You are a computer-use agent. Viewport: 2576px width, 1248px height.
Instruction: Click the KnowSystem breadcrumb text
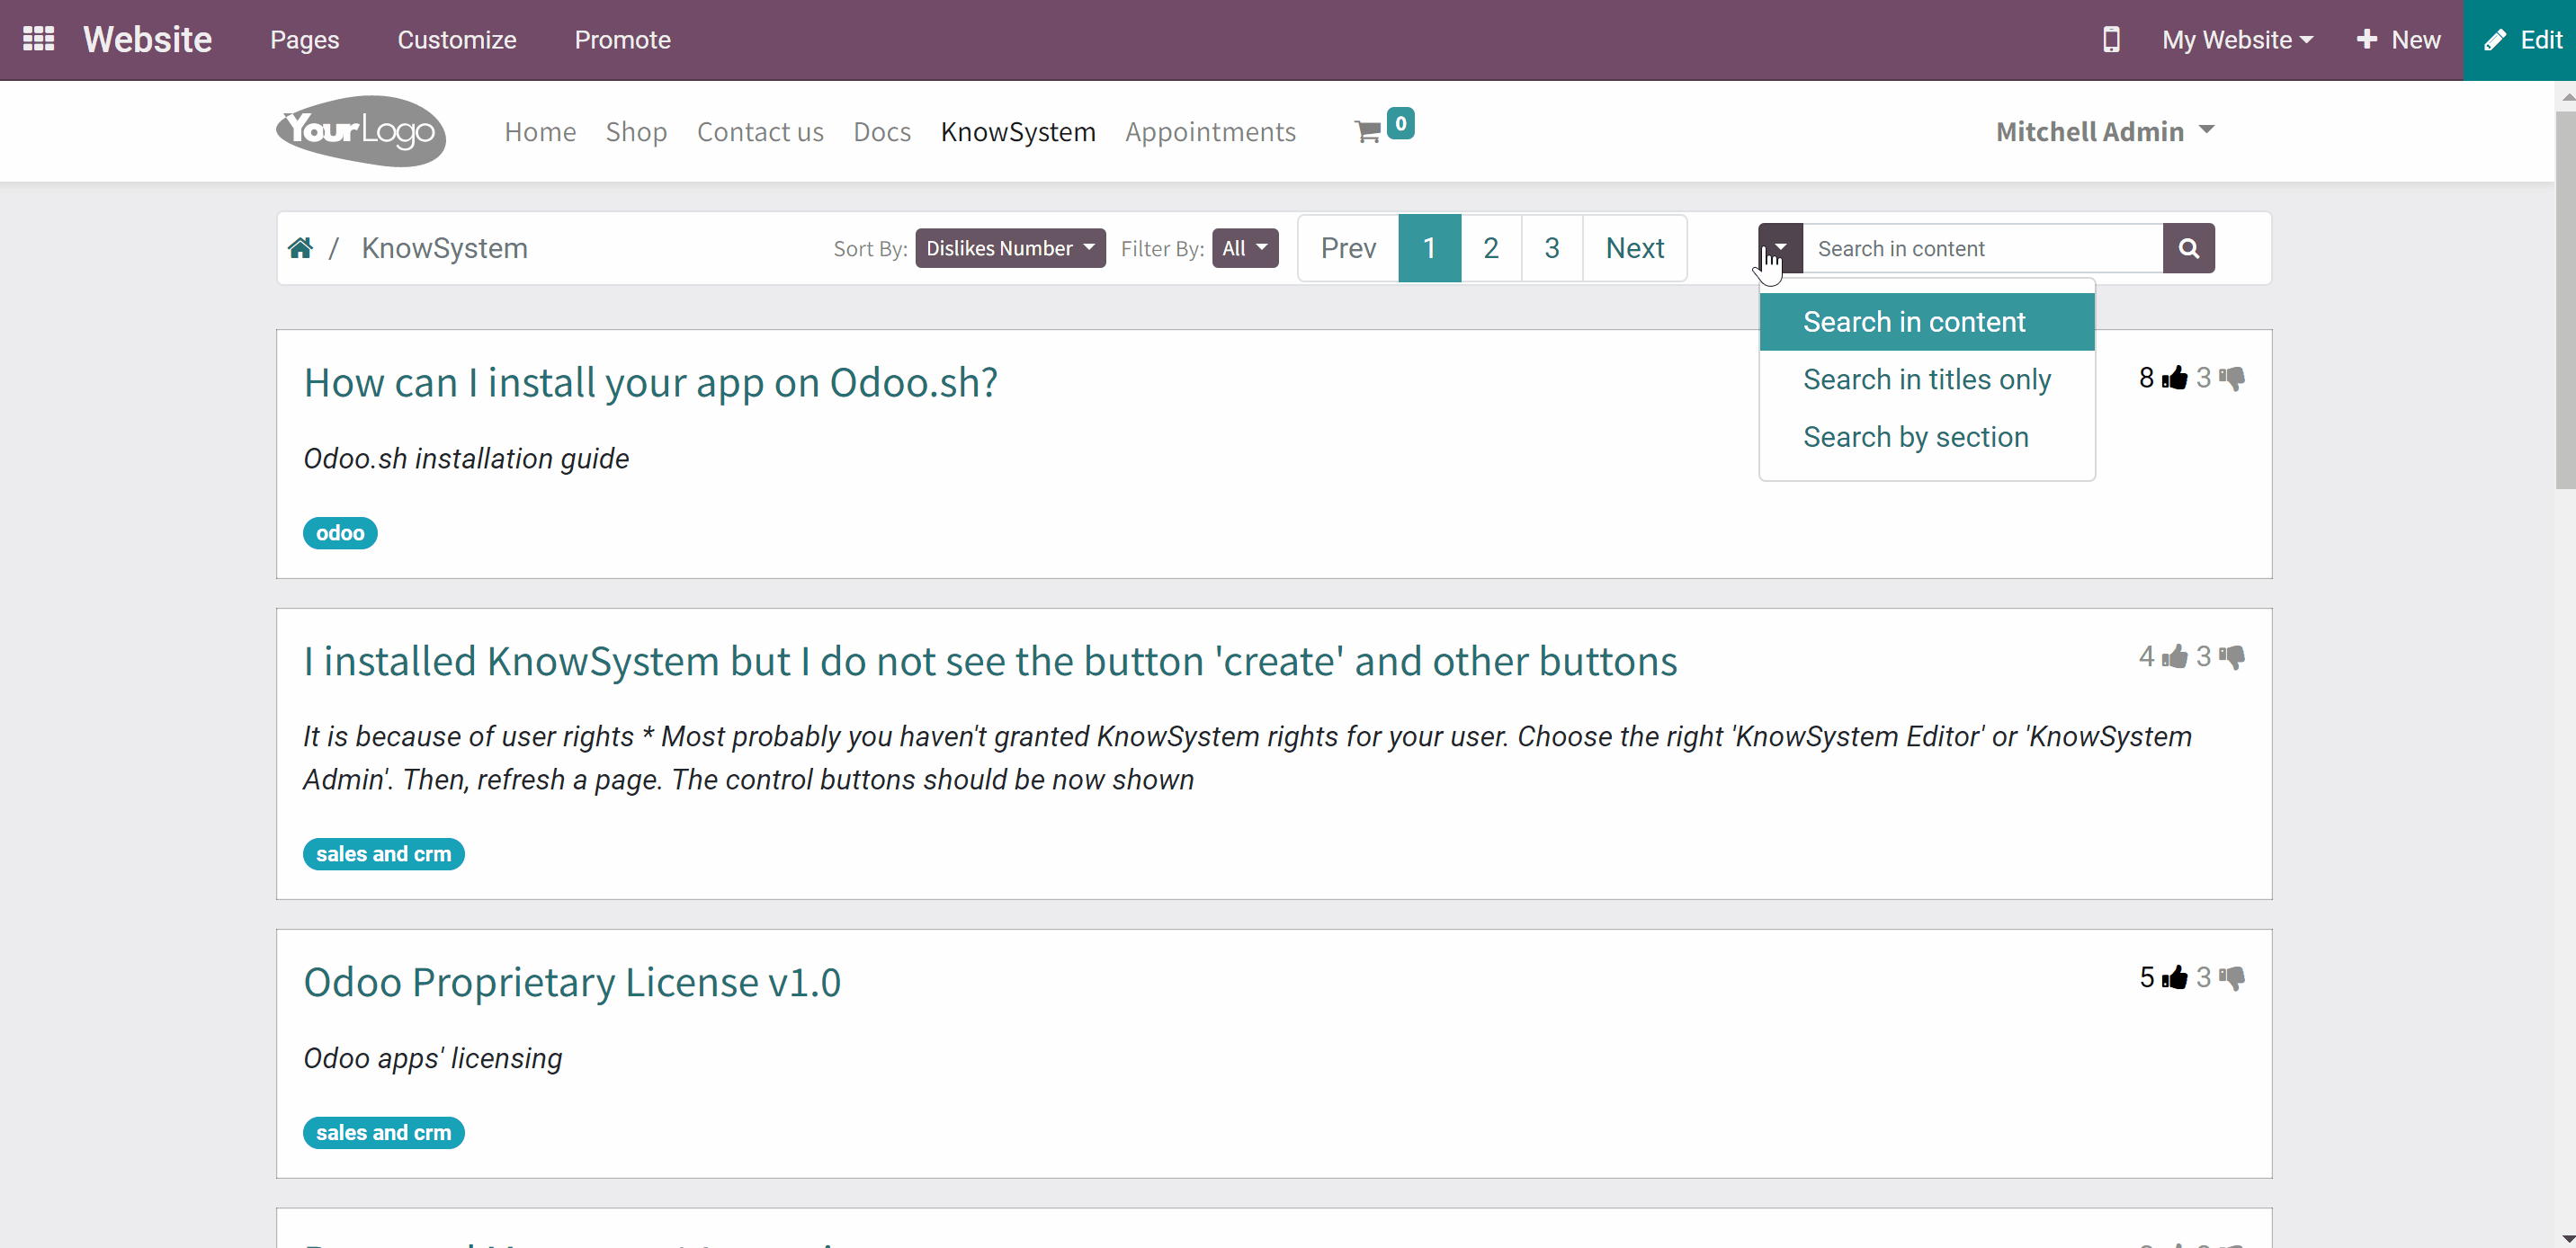coord(444,248)
